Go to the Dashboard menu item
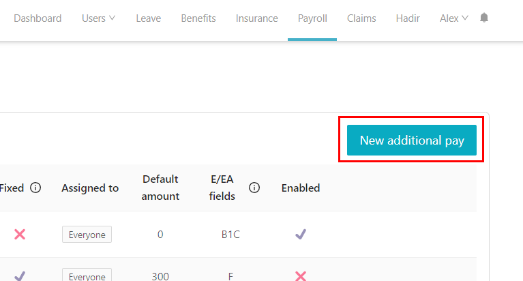Screen dimensions: 523x281 tap(38, 18)
